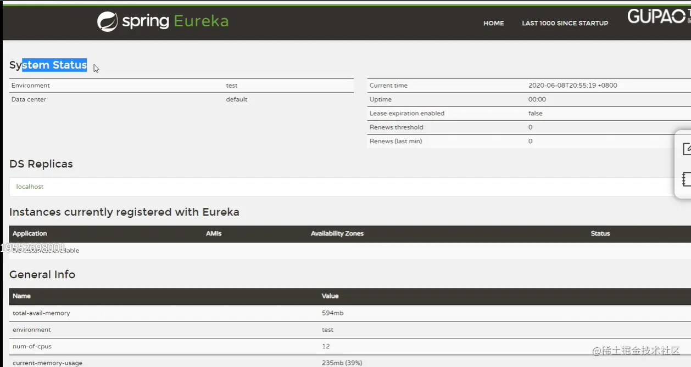Open LAST 1000 SINCE STARTUP page
Viewport: 691px width, 367px height.
(565, 23)
